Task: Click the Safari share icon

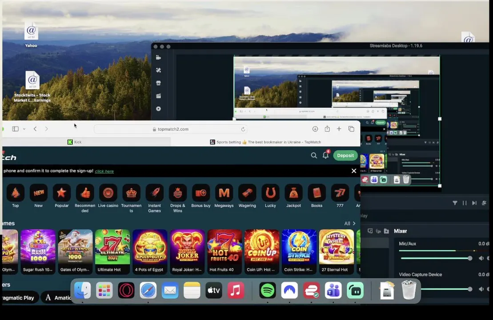Action: [327, 129]
